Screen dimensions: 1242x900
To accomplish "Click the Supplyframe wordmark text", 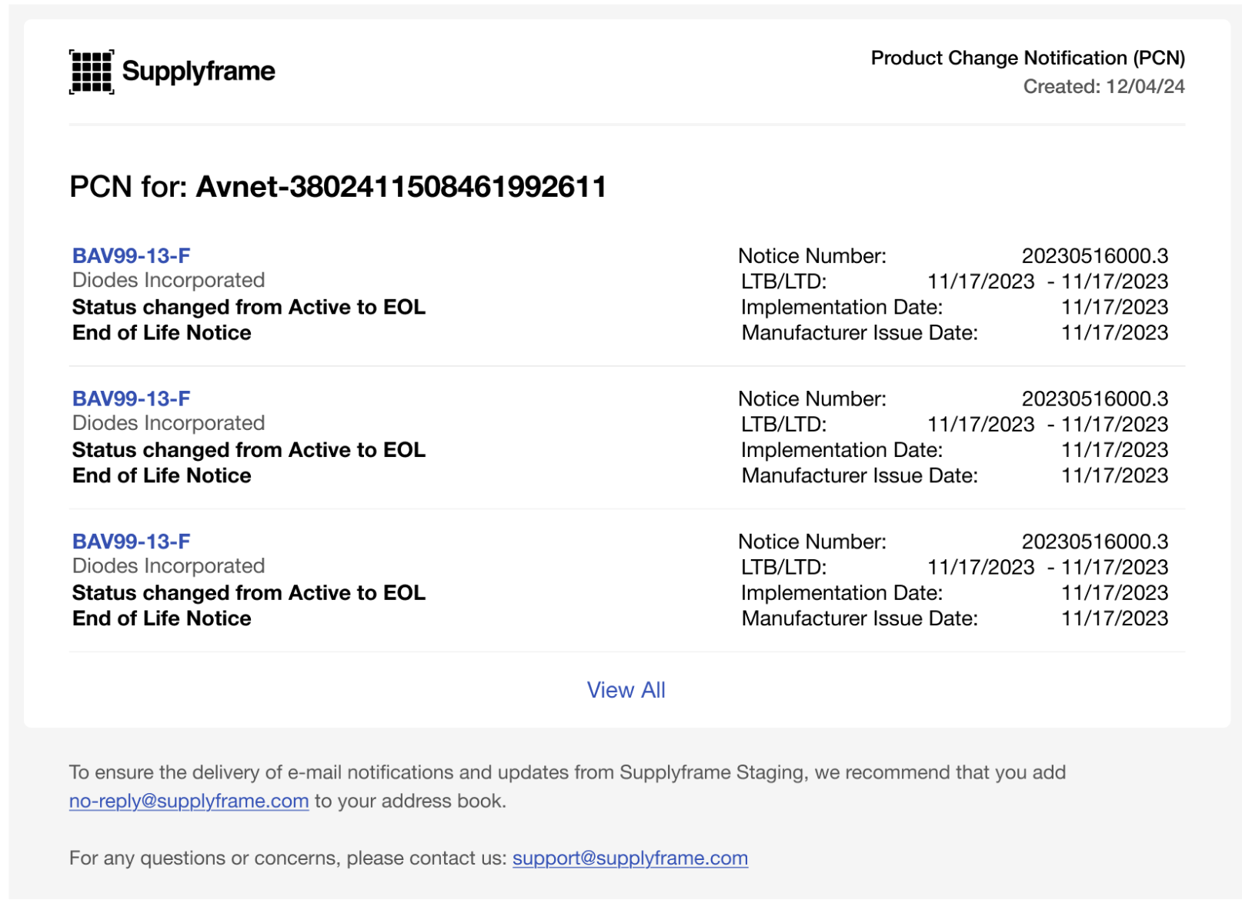I will click(x=198, y=72).
